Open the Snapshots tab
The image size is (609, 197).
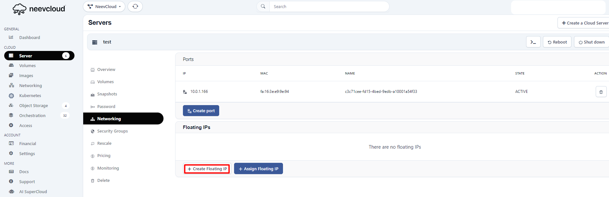[x=107, y=94]
